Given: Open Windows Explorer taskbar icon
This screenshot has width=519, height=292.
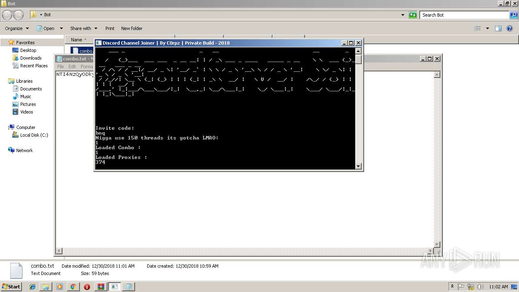Looking at the screenshot, I should [x=46, y=287].
